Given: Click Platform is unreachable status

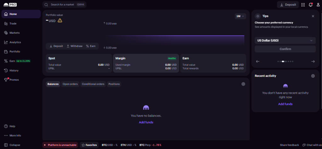Looking at the screenshot, I should point(60,145).
